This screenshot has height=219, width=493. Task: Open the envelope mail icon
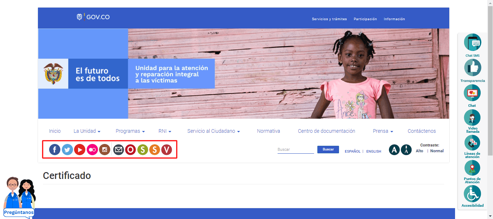(x=119, y=149)
